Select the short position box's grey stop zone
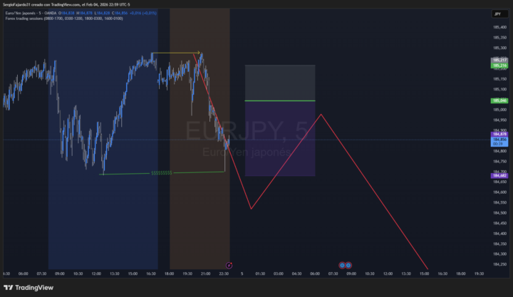The image size is (513, 297). [x=280, y=83]
